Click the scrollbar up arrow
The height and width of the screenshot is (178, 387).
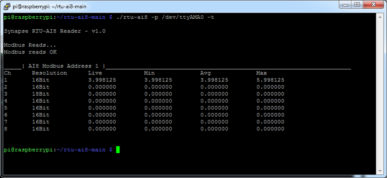[x=380, y=17]
